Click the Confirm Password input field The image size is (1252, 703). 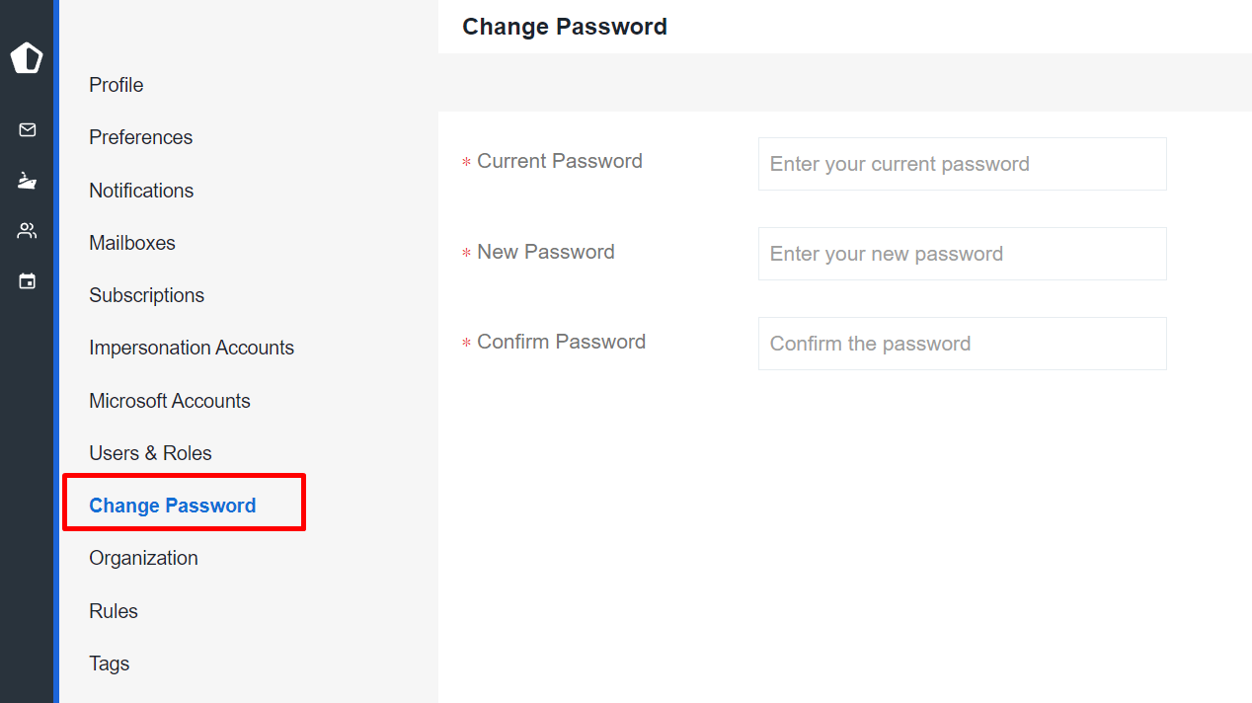point(963,344)
